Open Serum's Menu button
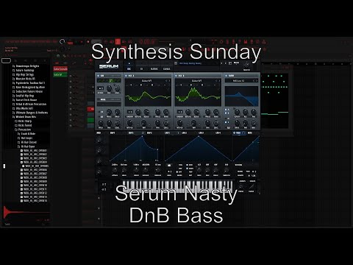Screen dimensions: 353x265 pyautogui.click(x=237, y=63)
